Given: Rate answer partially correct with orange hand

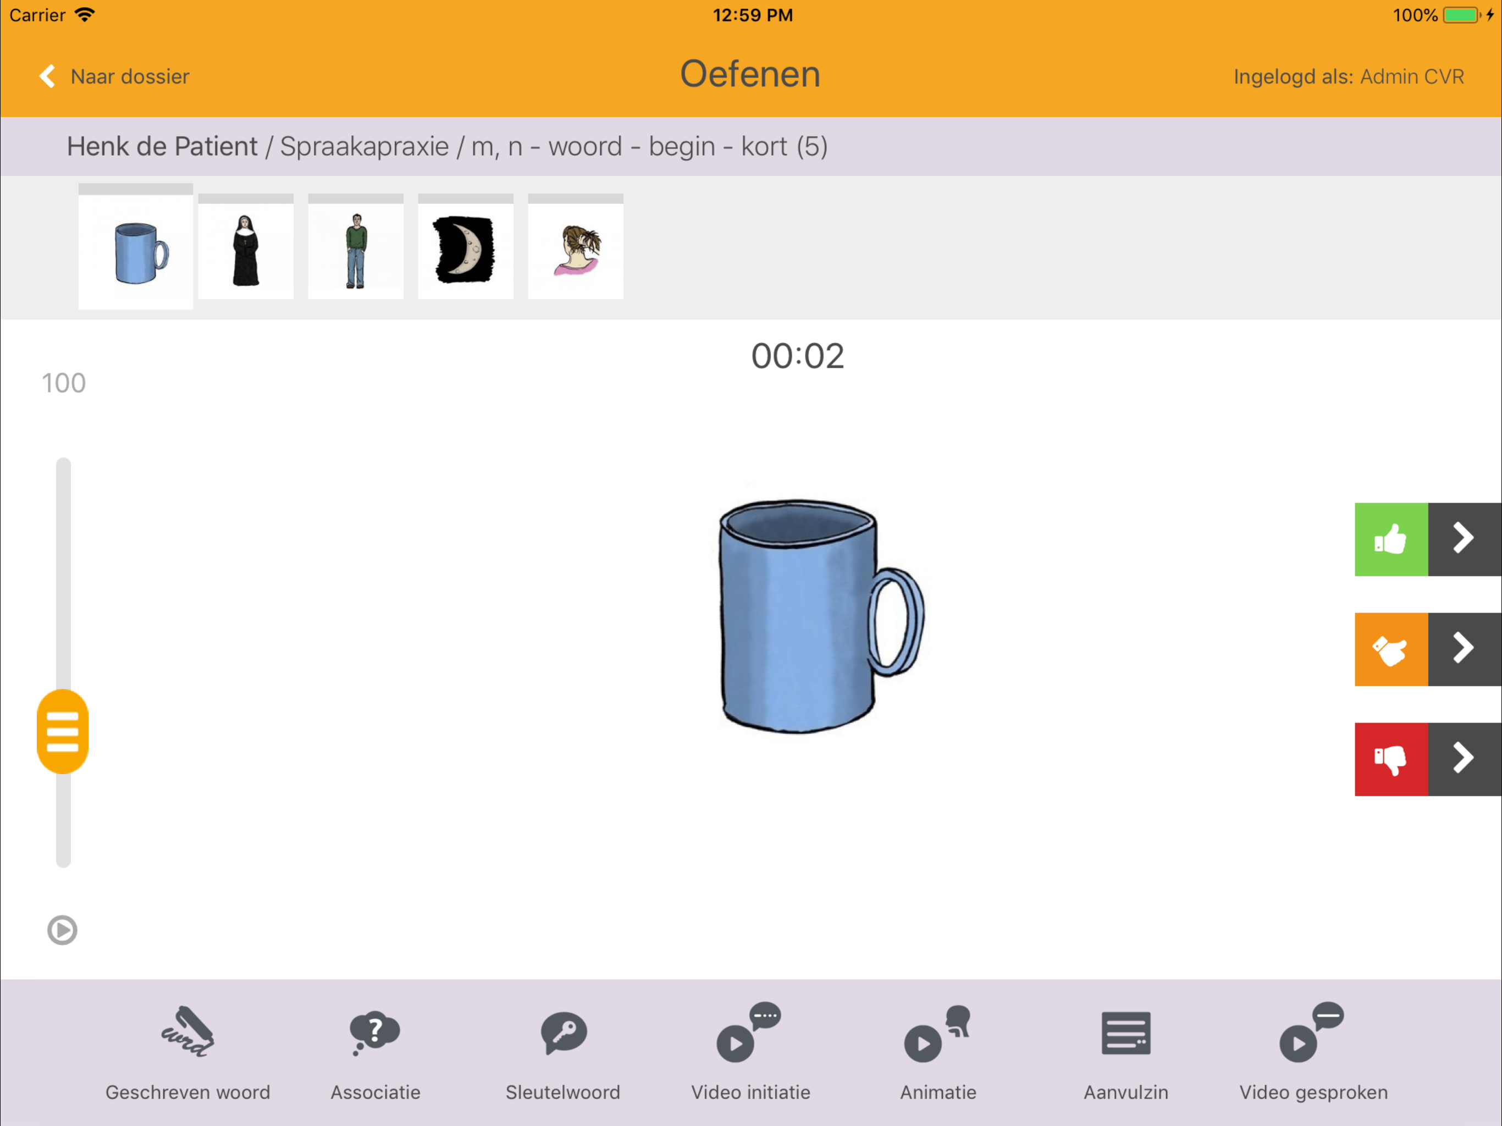Looking at the screenshot, I should [1390, 649].
